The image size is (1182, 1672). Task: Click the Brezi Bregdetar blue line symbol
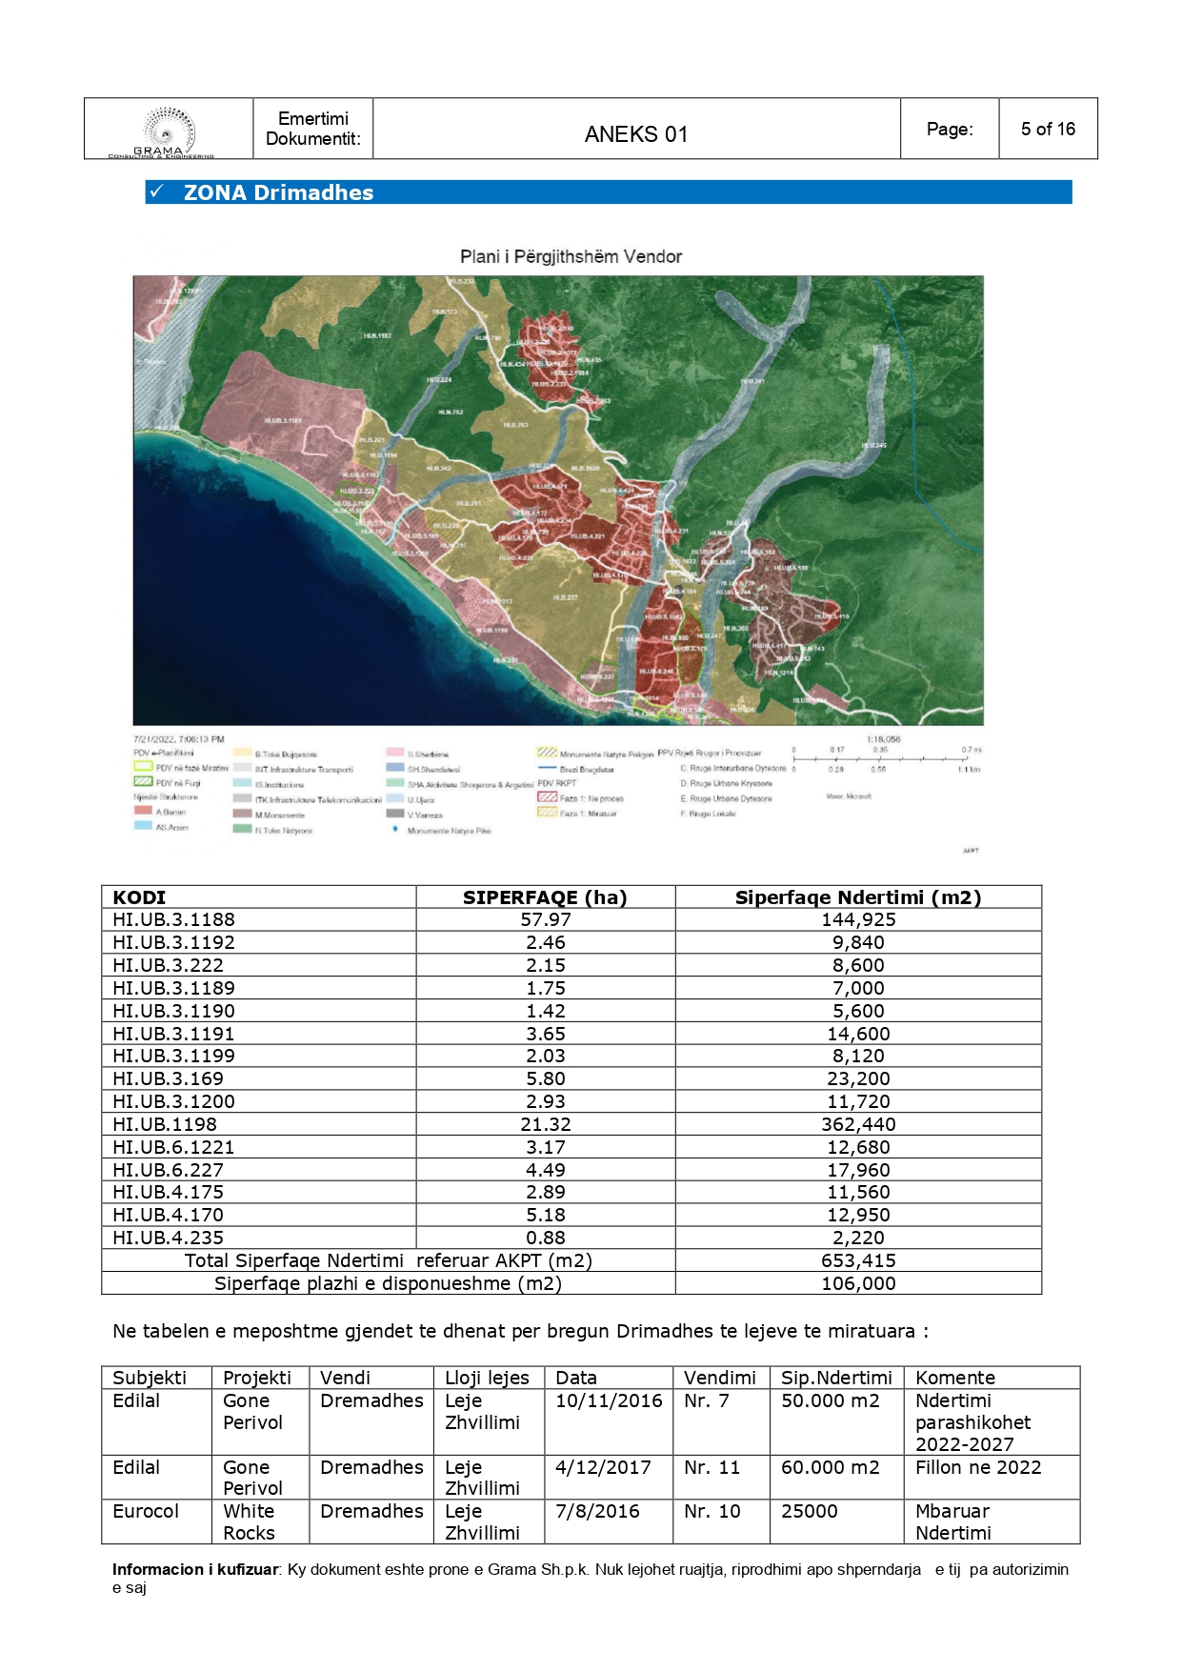click(x=547, y=768)
